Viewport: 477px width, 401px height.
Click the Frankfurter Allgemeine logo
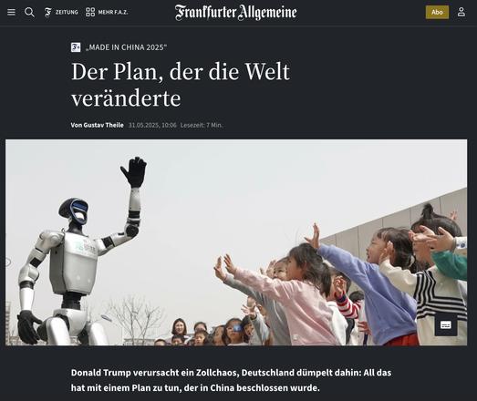[235, 13]
